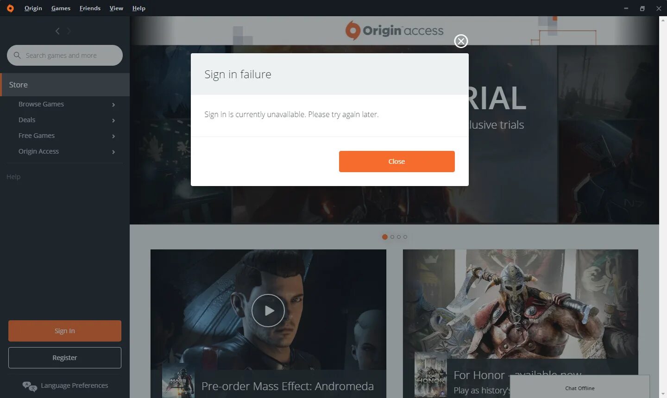Go back with the left navigation arrow
This screenshot has width=667, height=398.
click(57, 31)
